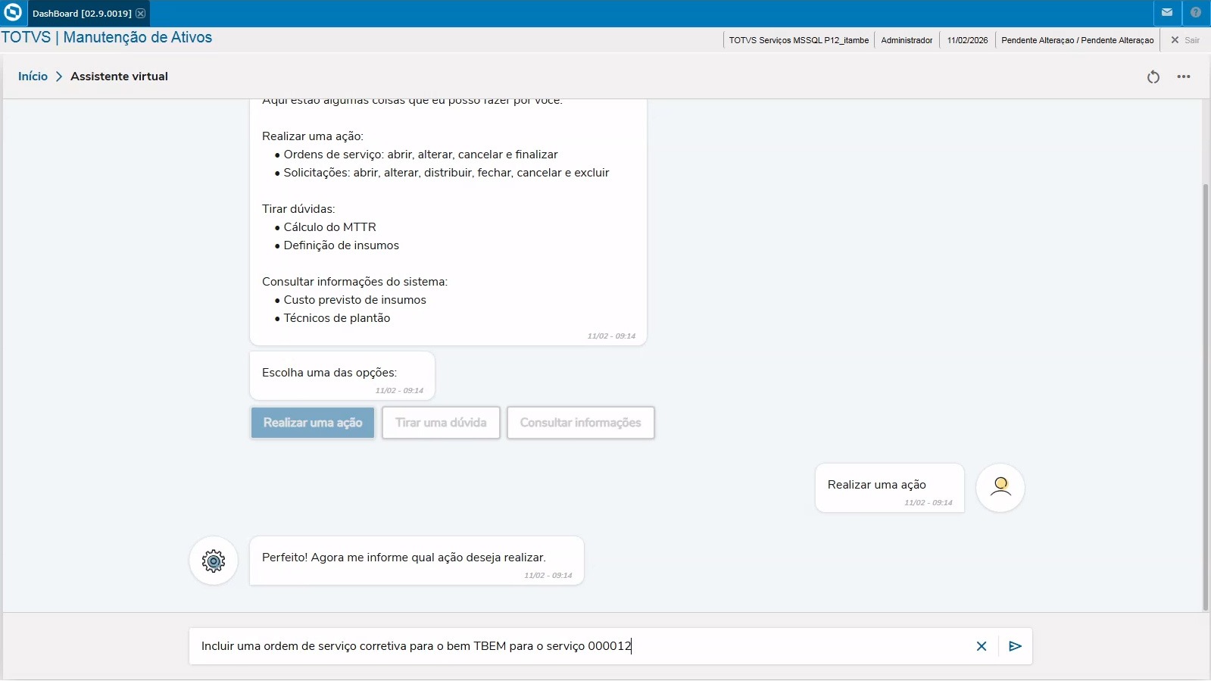Screen dimensions: 1211x681
Task: Select the DashBoard [02.9.0019] tab
Action: 82,14
